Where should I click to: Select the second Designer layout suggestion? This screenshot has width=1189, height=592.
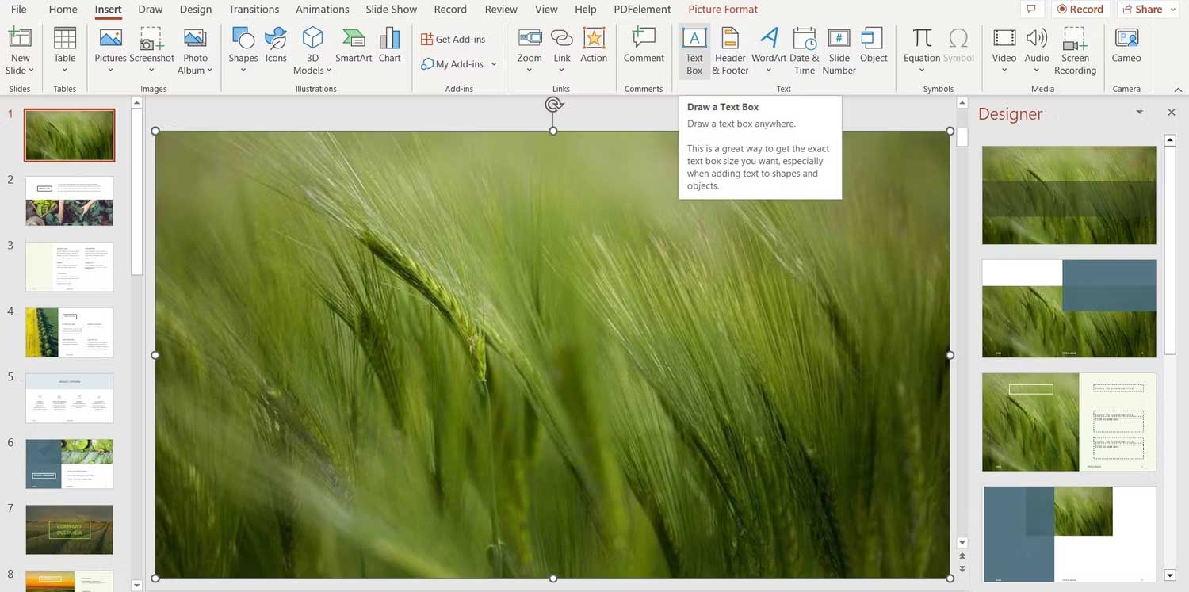(x=1068, y=307)
